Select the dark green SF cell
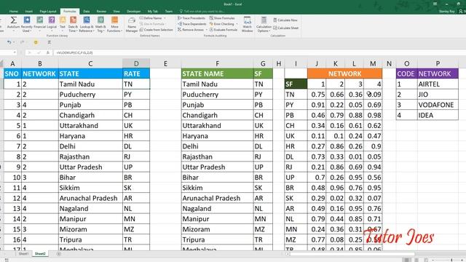466x262 pixels. click(x=296, y=84)
